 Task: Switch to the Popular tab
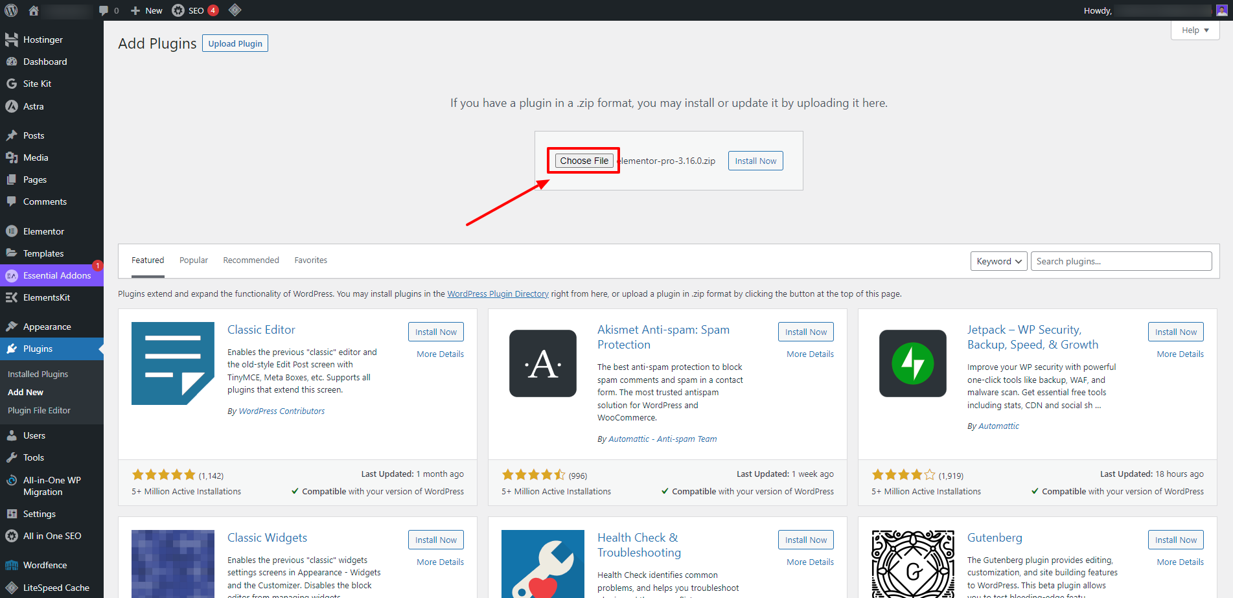tap(194, 260)
